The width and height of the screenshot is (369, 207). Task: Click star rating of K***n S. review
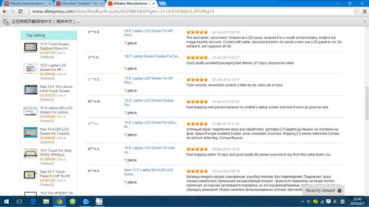(x=197, y=32)
